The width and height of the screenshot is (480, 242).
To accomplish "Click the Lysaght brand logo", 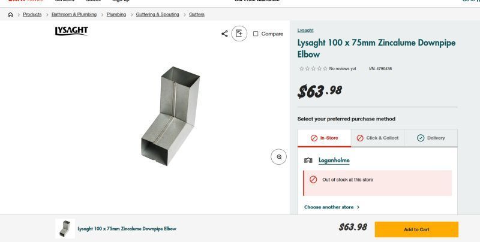I will tap(71, 31).
